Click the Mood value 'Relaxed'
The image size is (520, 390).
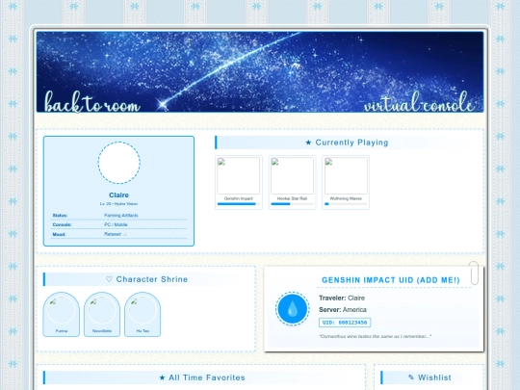(113, 234)
